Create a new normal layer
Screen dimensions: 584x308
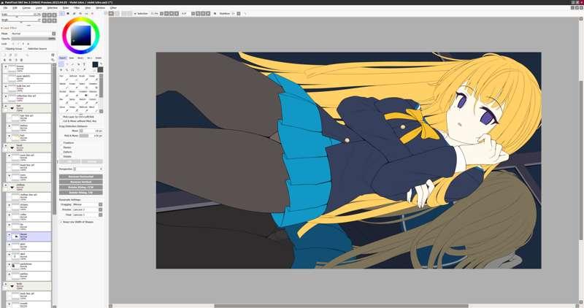4,55
